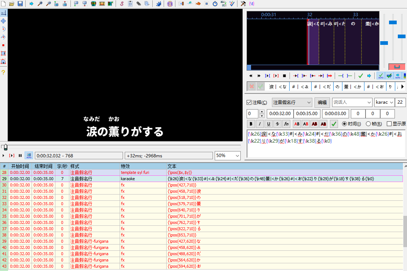Viewport: 407px width, 271px height.
Task: Open the font face fn chooser
Action: click(x=286, y=124)
